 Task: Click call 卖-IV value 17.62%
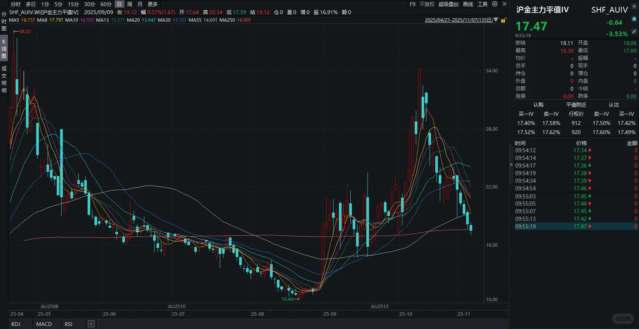coord(551,132)
